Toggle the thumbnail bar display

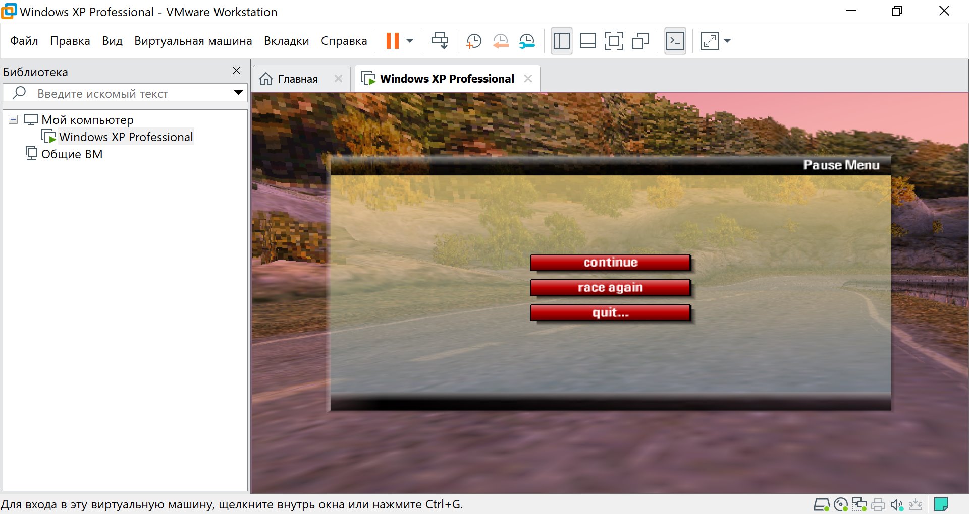pyautogui.click(x=587, y=40)
